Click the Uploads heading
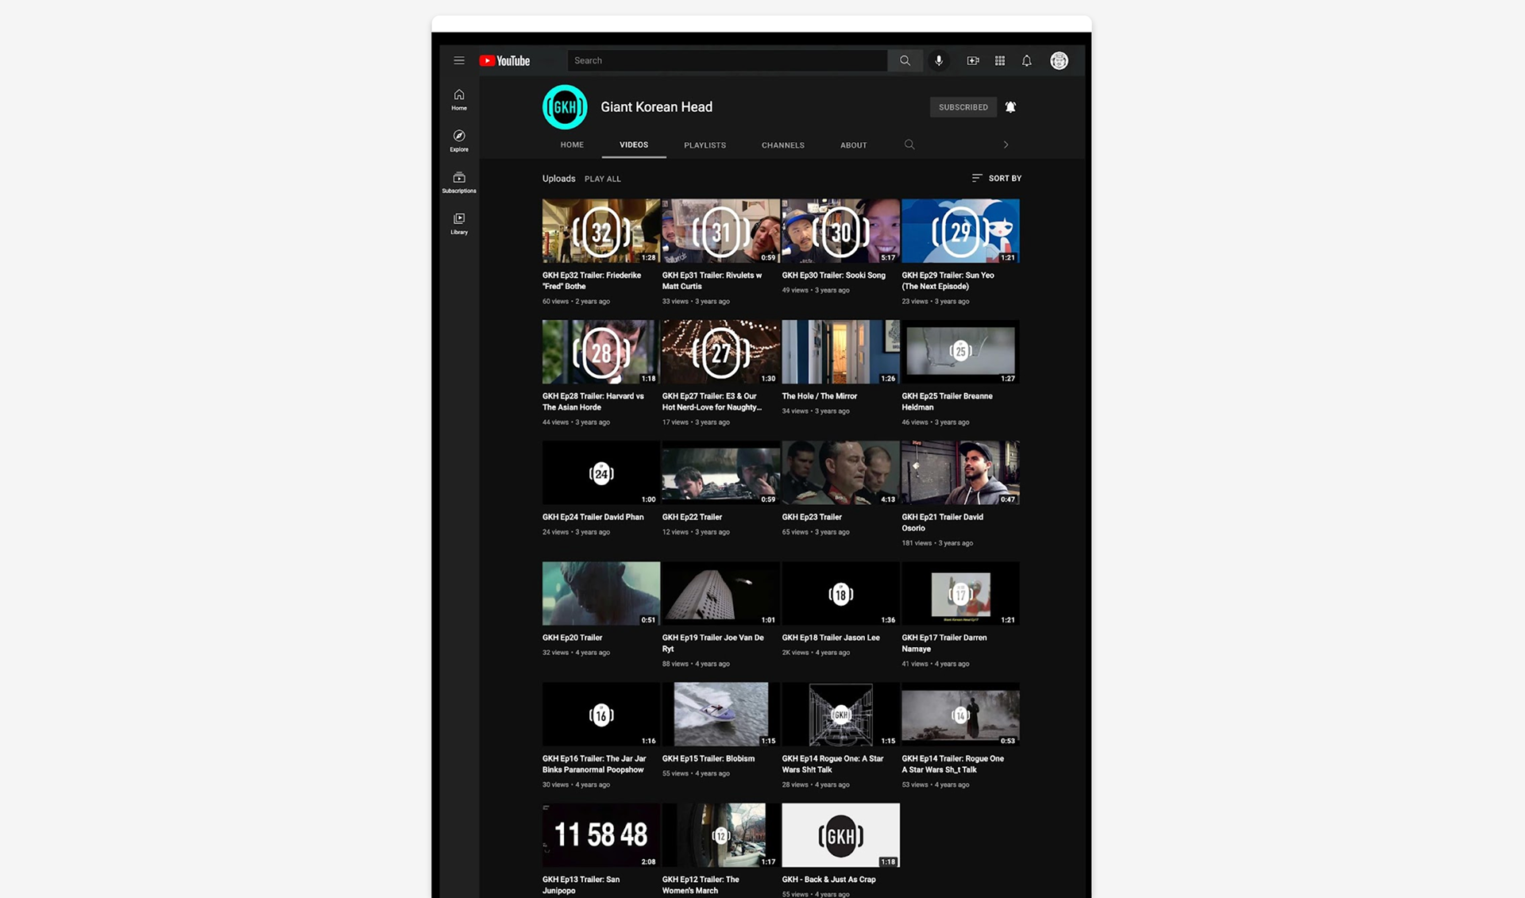 pyautogui.click(x=558, y=179)
